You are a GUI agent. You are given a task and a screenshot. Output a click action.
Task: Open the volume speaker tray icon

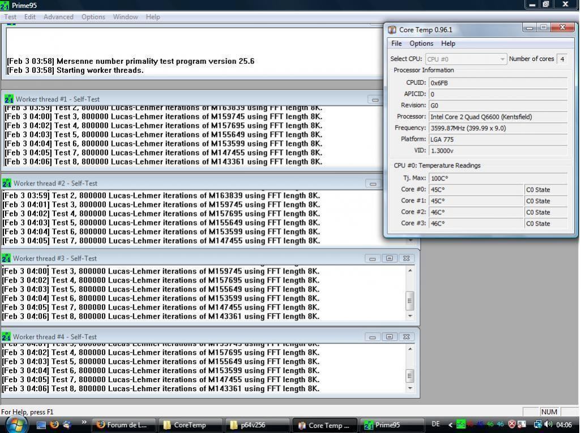point(548,425)
